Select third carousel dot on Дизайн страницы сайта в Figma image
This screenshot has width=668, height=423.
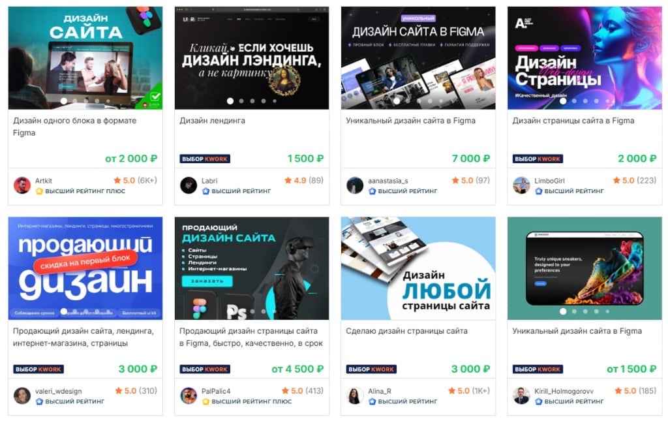tap(585, 101)
